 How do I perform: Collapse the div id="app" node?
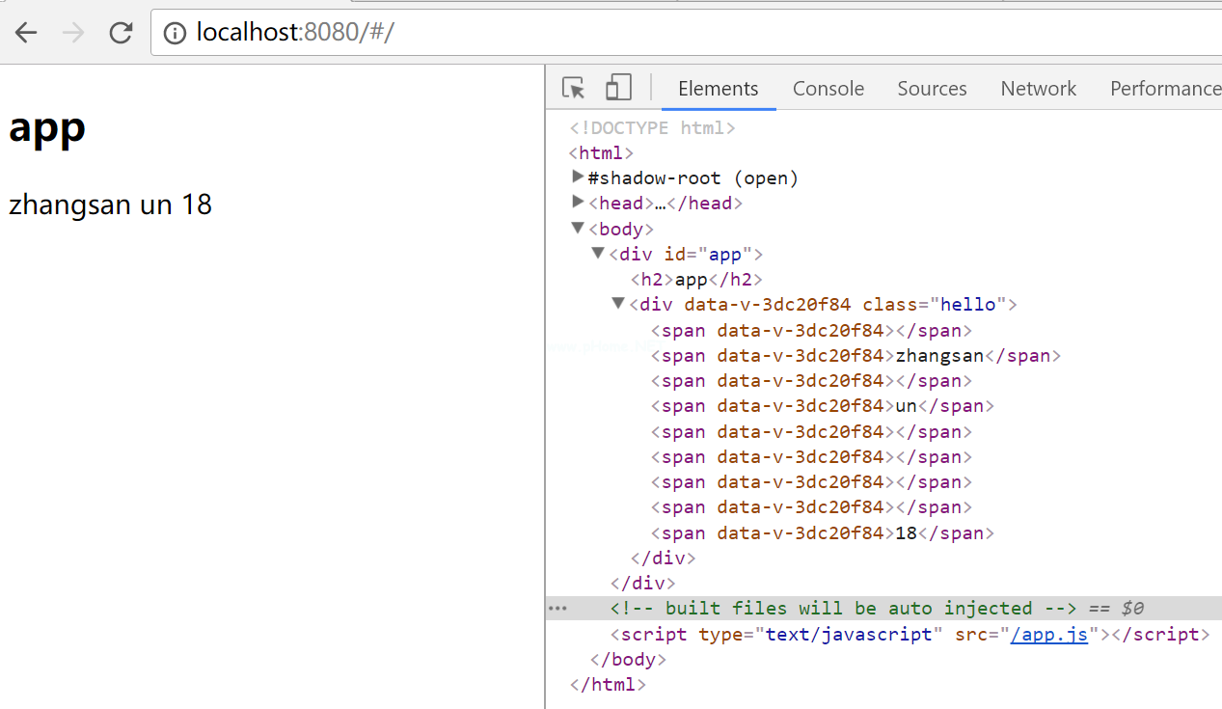[x=598, y=254]
